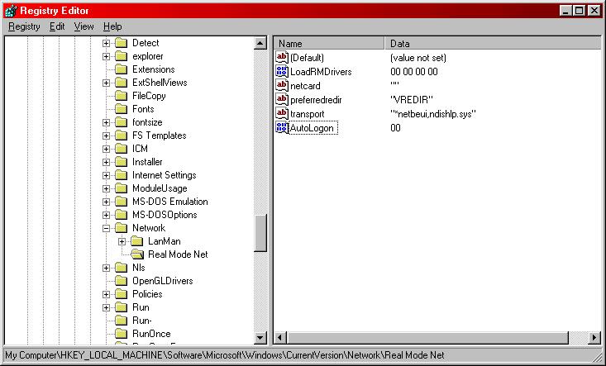606x366 pixels.
Task: Select the netcard value name
Action: click(305, 86)
